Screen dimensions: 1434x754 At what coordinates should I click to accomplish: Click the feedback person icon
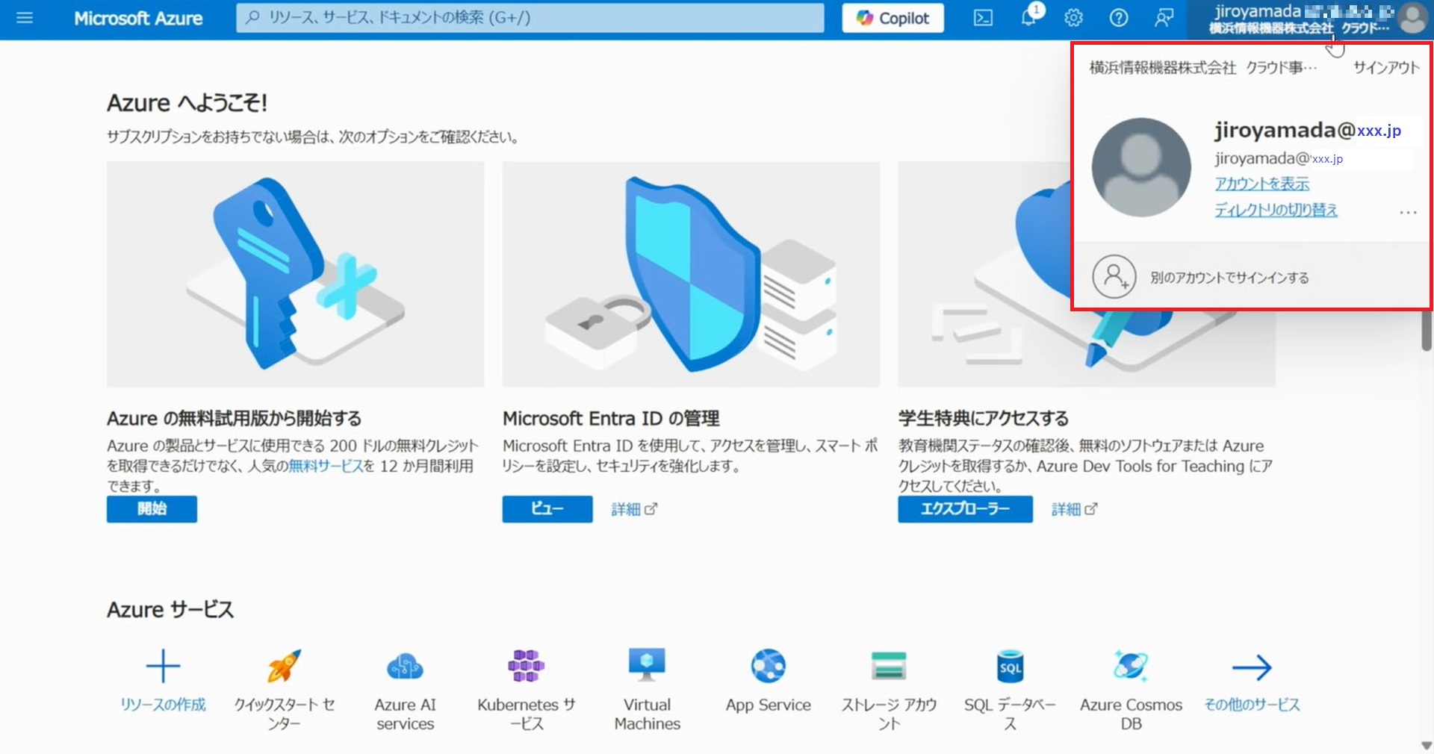[x=1163, y=18]
